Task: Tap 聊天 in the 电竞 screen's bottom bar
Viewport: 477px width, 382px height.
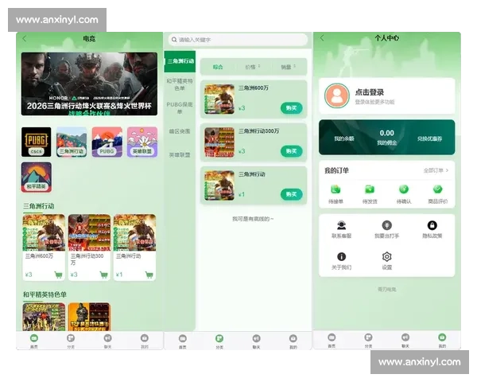Action: coord(107,341)
